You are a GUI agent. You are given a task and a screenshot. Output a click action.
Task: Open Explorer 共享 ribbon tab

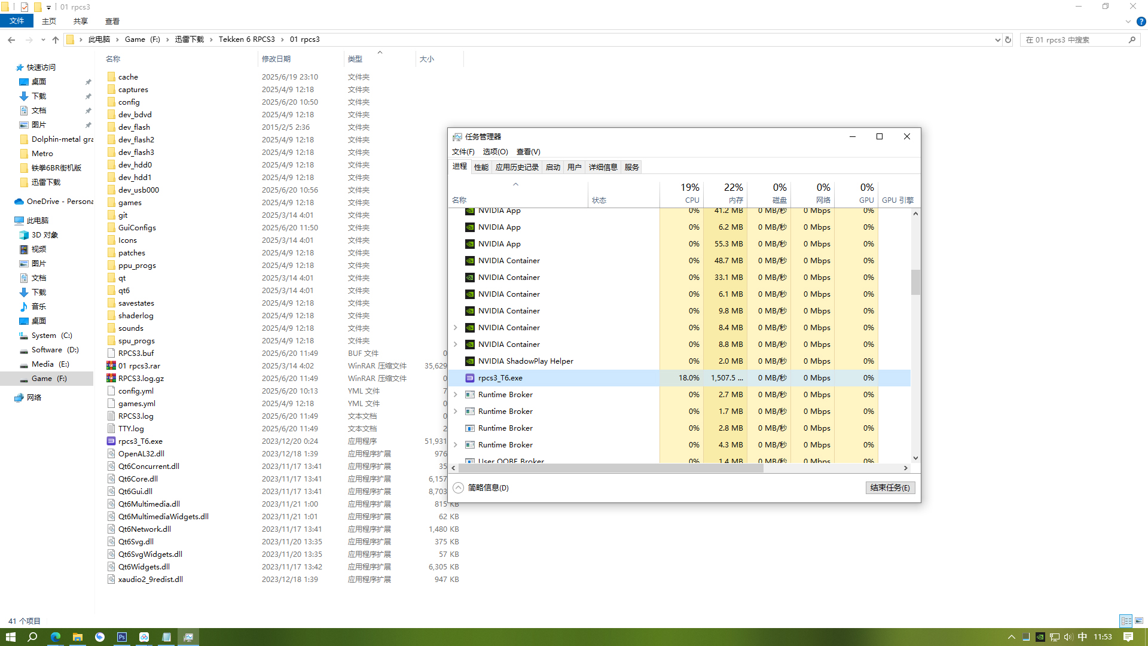pyautogui.click(x=80, y=21)
